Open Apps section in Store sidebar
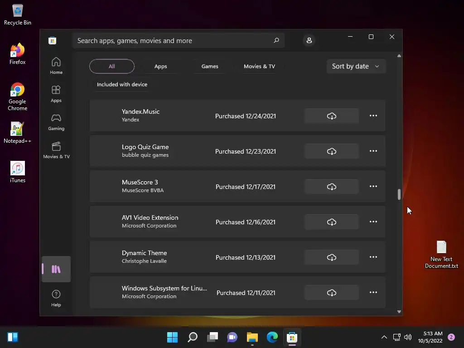464x348 pixels. point(56,94)
